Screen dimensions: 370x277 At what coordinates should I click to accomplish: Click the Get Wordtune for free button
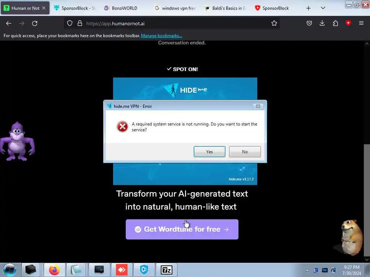tap(182, 229)
